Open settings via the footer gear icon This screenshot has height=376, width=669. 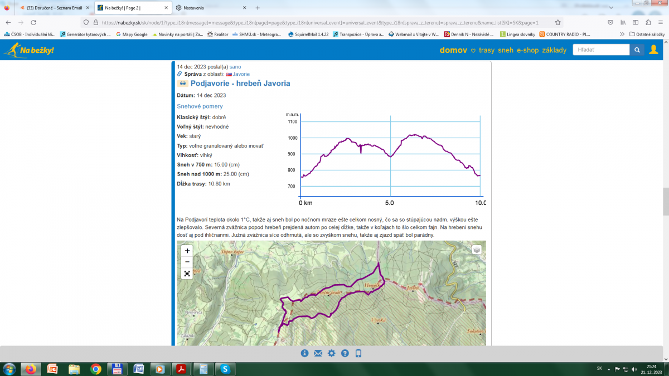(332, 353)
